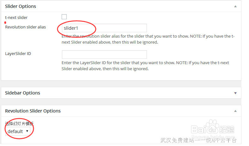Click the LayerSlider ID label

[18, 53]
